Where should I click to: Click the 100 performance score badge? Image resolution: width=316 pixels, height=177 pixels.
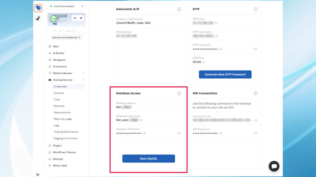tap(53, 19)
